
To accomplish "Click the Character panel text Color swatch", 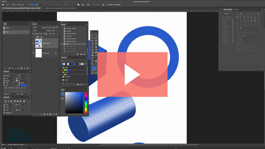I will 24,85.
